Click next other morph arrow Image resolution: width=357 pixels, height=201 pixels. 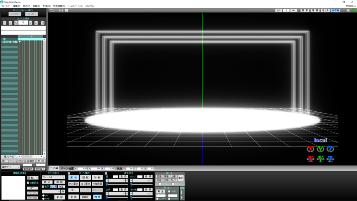click(151, 194)
